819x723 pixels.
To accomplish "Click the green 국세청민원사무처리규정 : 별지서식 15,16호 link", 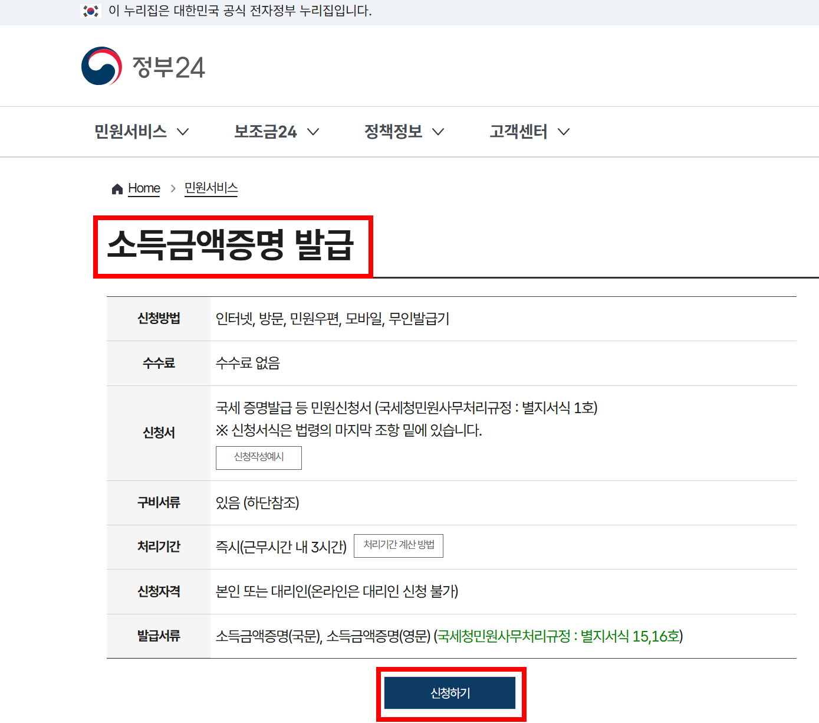I will click(558, 636).
